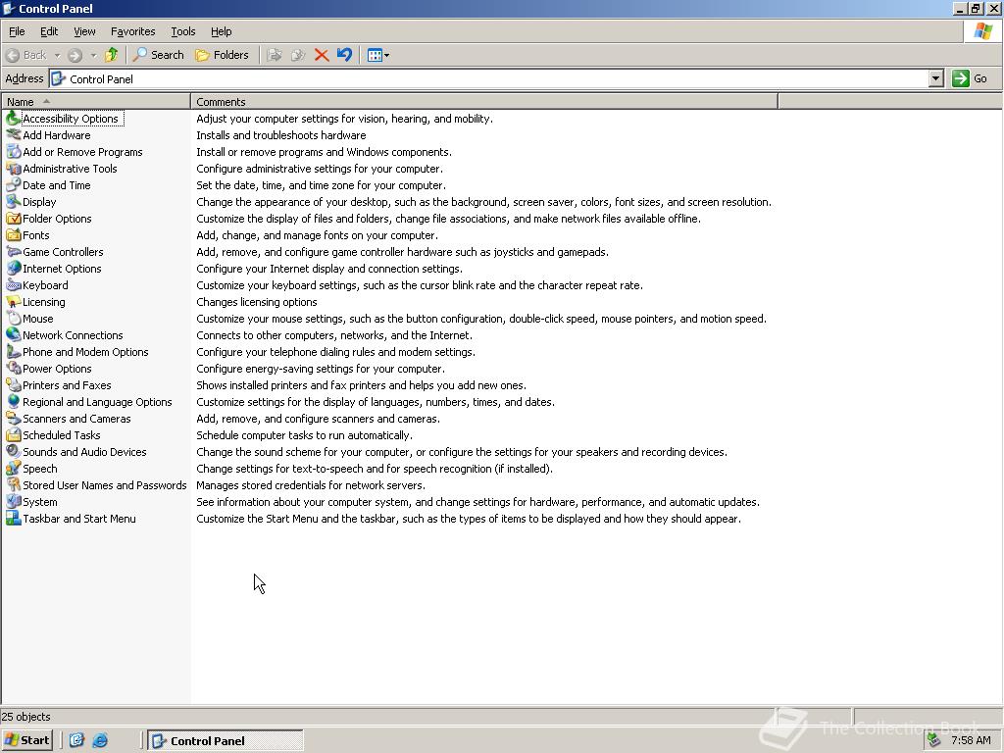Screen dimensions: 1004x753
Task: Click the network icon in system tray
Action: (933, 740)
